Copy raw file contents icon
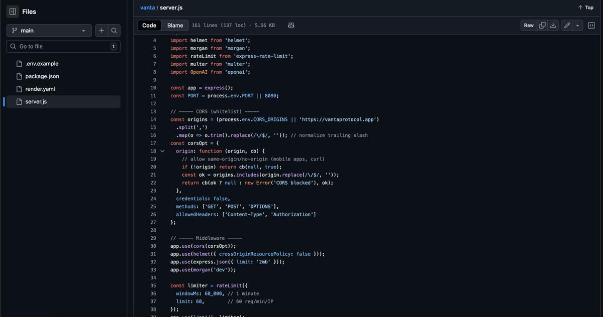The width and height of the screenshot is (603, 317). 542,26
